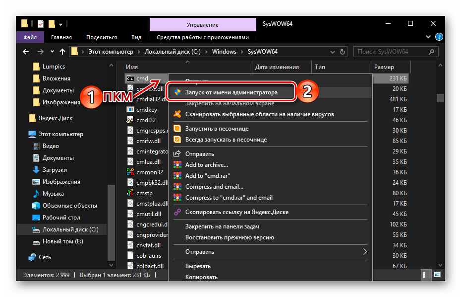Expand the lower Отправить submenu arrow

pos(365,252)
